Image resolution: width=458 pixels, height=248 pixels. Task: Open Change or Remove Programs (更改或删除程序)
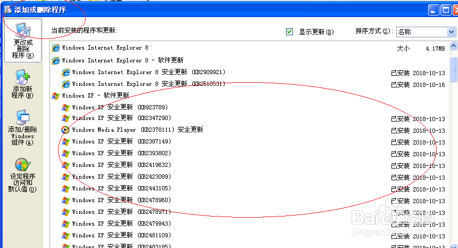(x=23, y=41)
